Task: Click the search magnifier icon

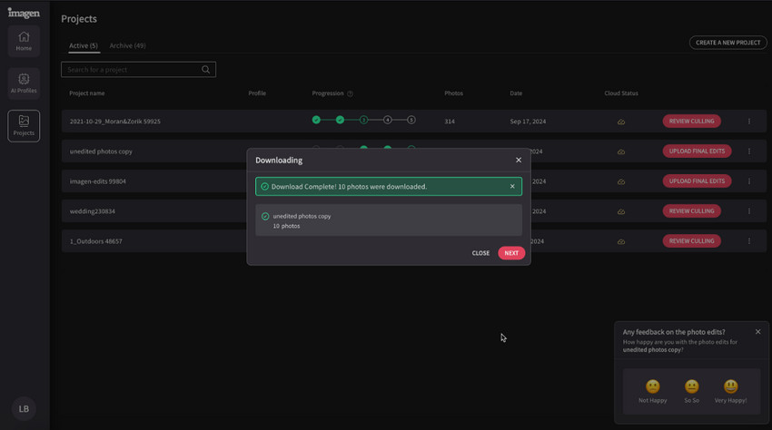Action: [x=206, y=70]
